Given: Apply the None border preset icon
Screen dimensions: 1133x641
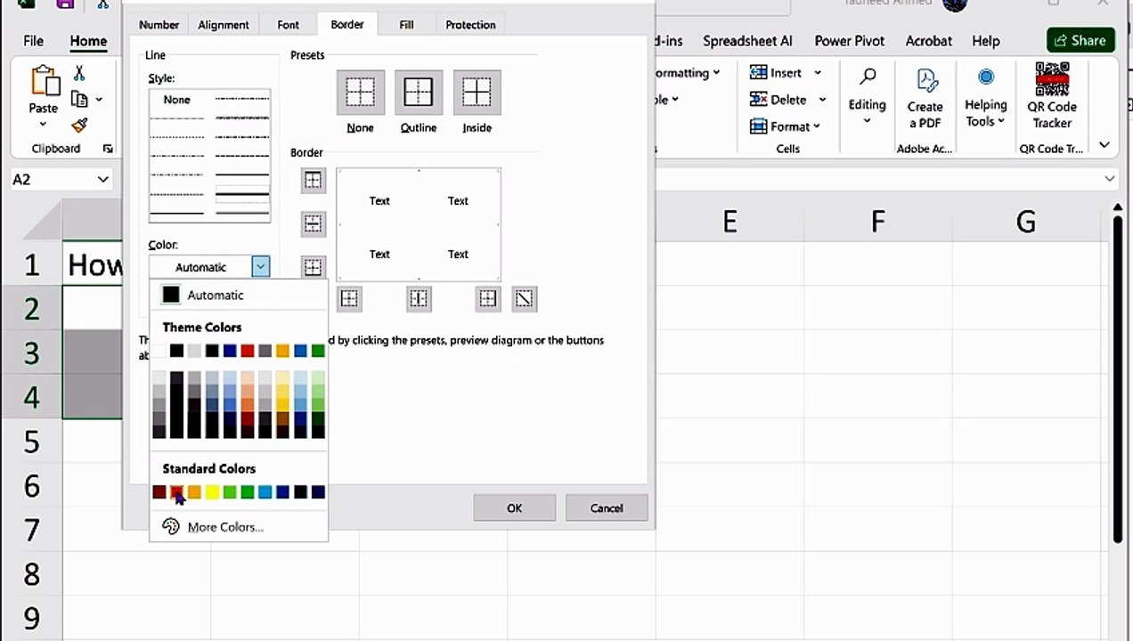Looking at the screenshot, I should tap(360, 92).
